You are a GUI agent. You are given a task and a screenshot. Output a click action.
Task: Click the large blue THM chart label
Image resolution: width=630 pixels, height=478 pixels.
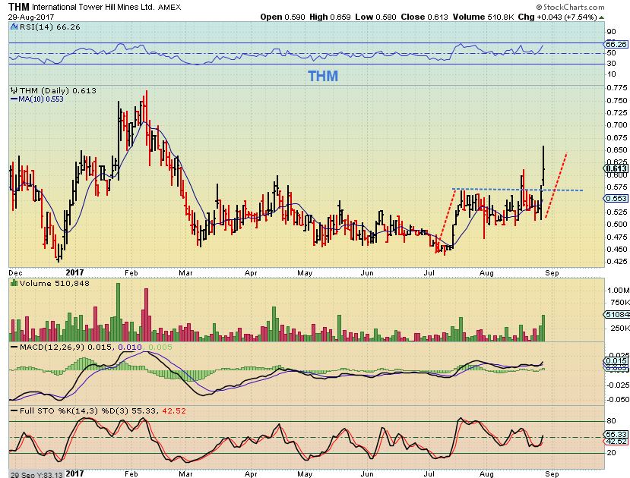click(323, 76)
